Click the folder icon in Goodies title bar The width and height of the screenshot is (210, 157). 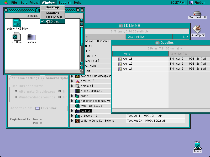157,43
